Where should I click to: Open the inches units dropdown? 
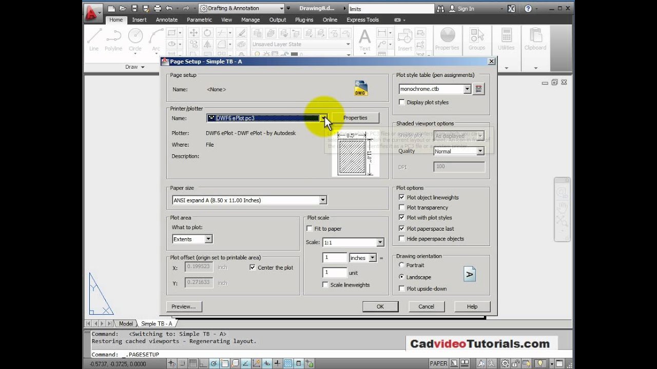coord(373,258)
